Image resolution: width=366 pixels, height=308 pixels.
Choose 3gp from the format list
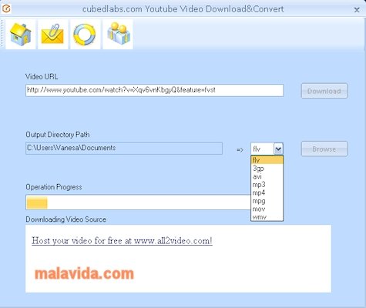click(x=267, y=169)
